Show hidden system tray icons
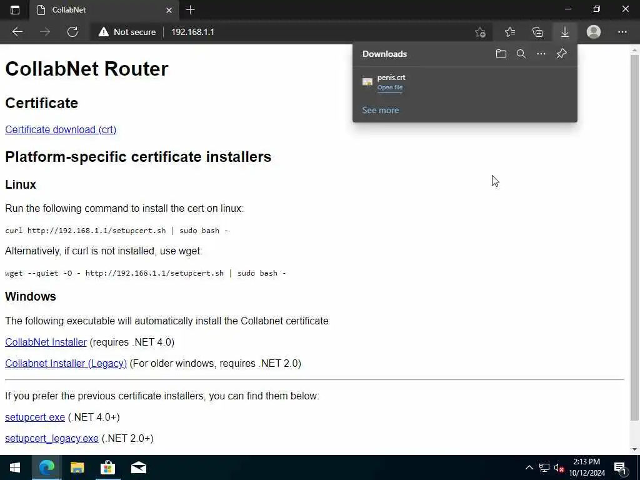This screenshot has height=480, width=640. 529,467
